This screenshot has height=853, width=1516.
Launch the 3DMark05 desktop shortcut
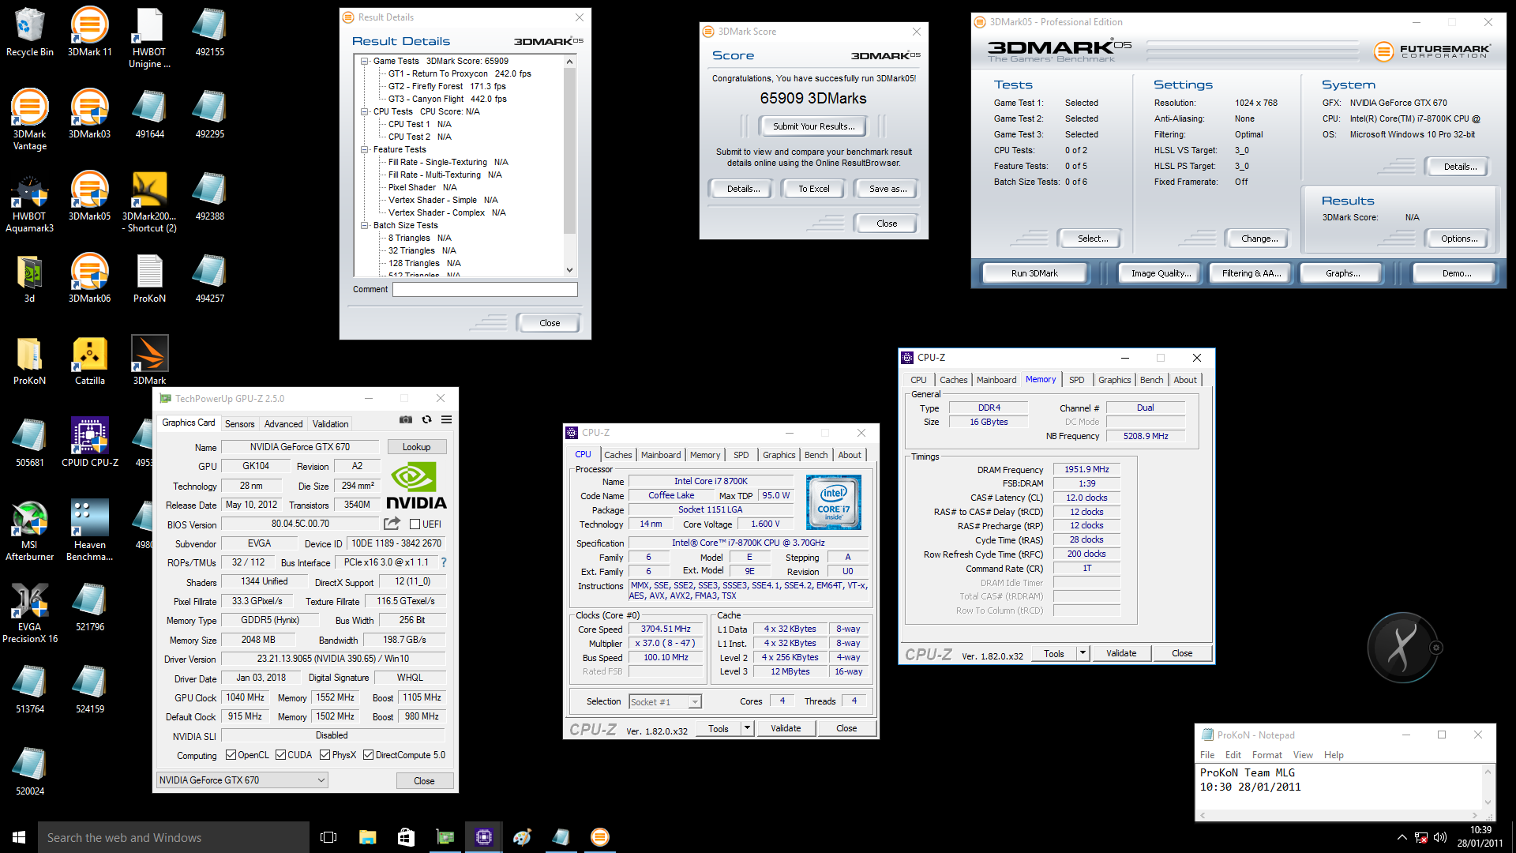89,196
